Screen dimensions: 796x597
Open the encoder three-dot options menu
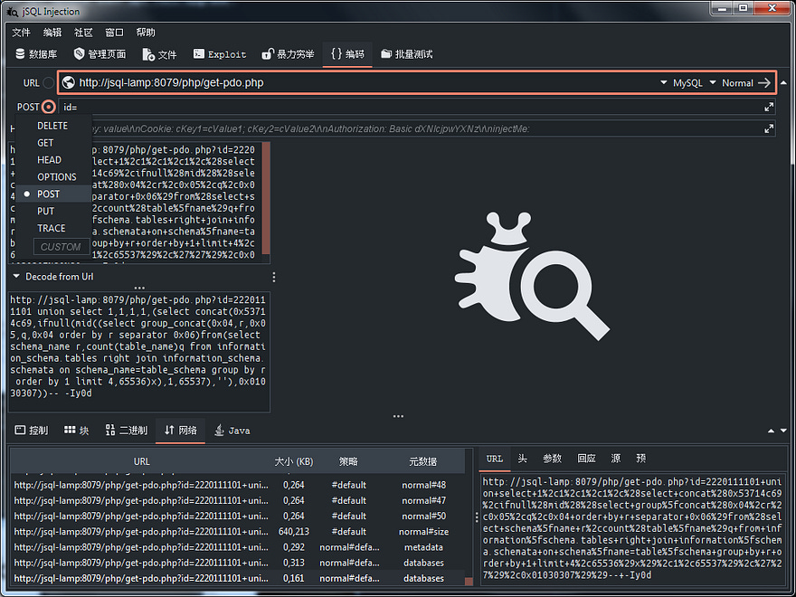coord(274,277)
